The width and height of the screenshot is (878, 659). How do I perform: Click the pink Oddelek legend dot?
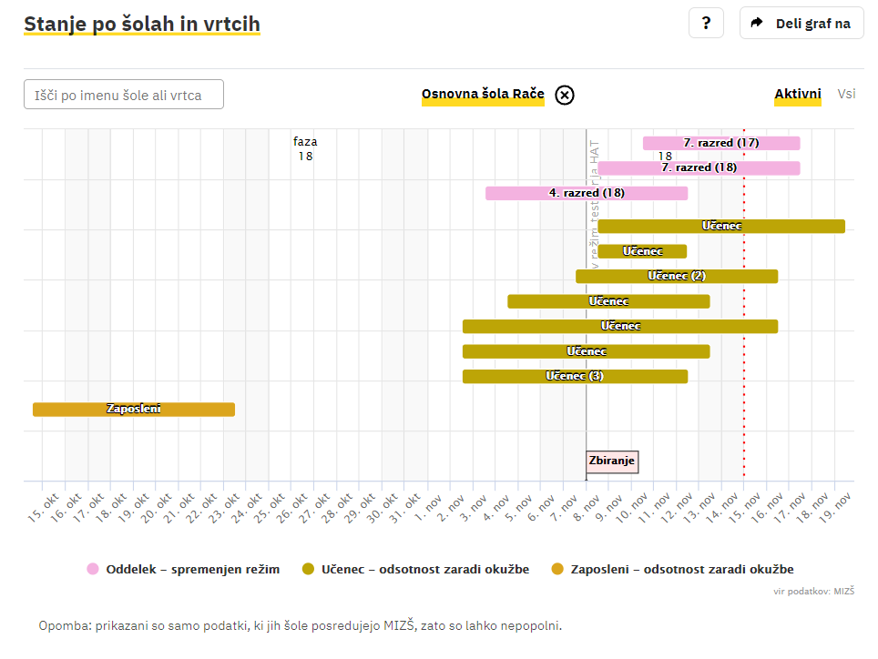click(93, 569)
